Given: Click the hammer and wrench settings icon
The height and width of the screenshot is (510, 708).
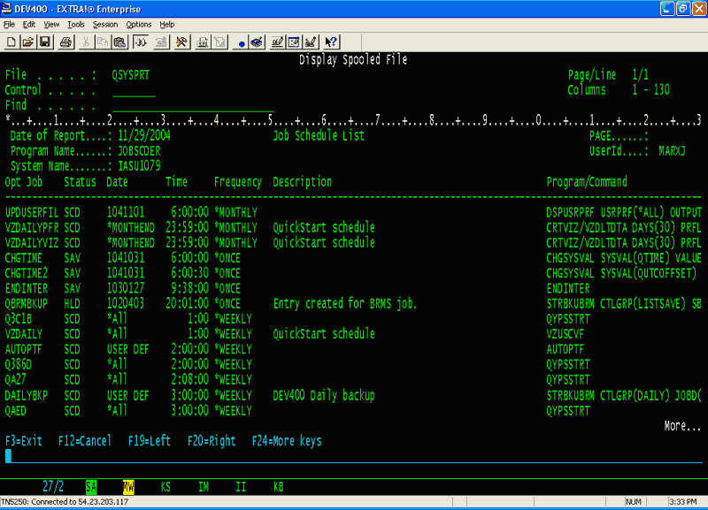Looking at the screenshot, I should point(182,42).
